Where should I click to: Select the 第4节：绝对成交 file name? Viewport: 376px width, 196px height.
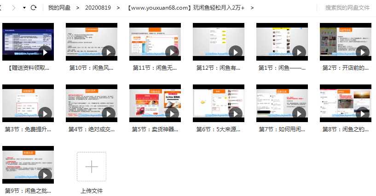coord(91,129)
